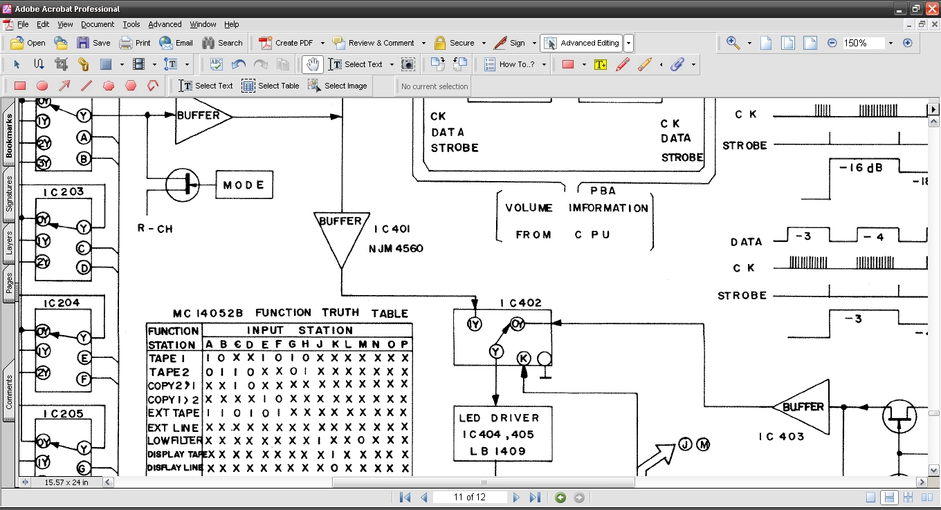
Task: Click the Spell Check ABC icon
Action: [x=217, y=64]
